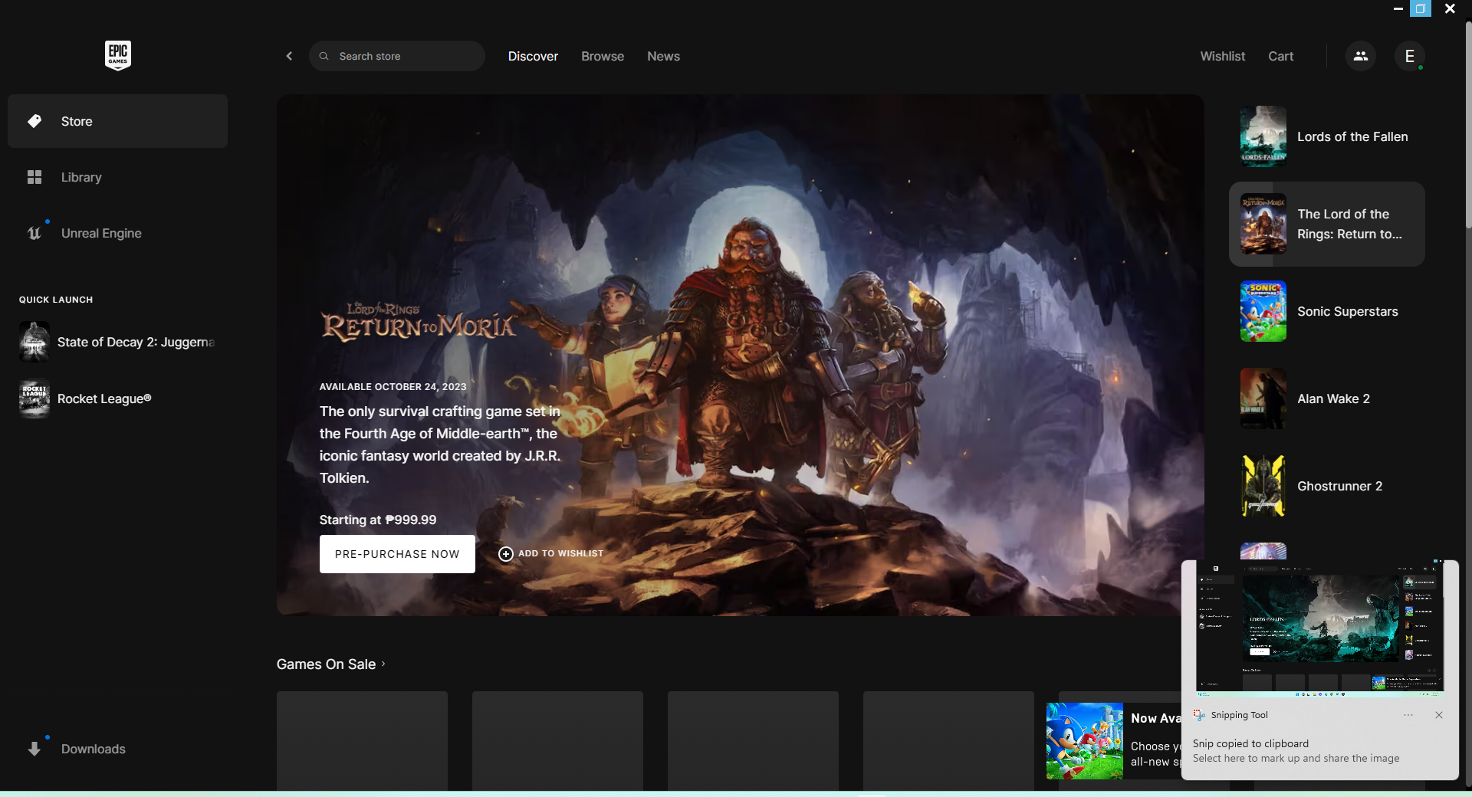Click Snip copied to clipboard notification text

(x=1250, y=743)
